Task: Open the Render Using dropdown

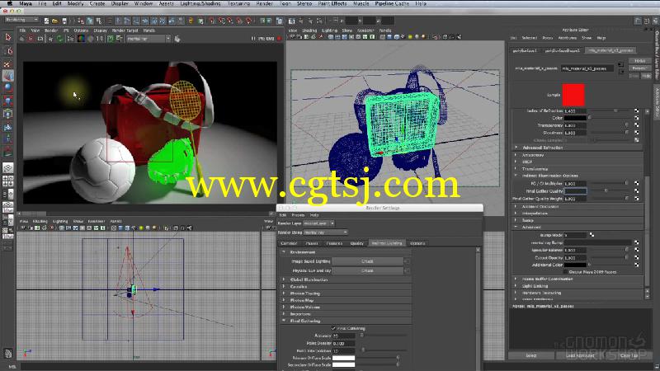Action: coord(325,232)
